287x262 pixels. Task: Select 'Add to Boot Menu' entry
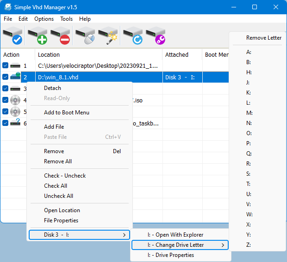[67, 113]
